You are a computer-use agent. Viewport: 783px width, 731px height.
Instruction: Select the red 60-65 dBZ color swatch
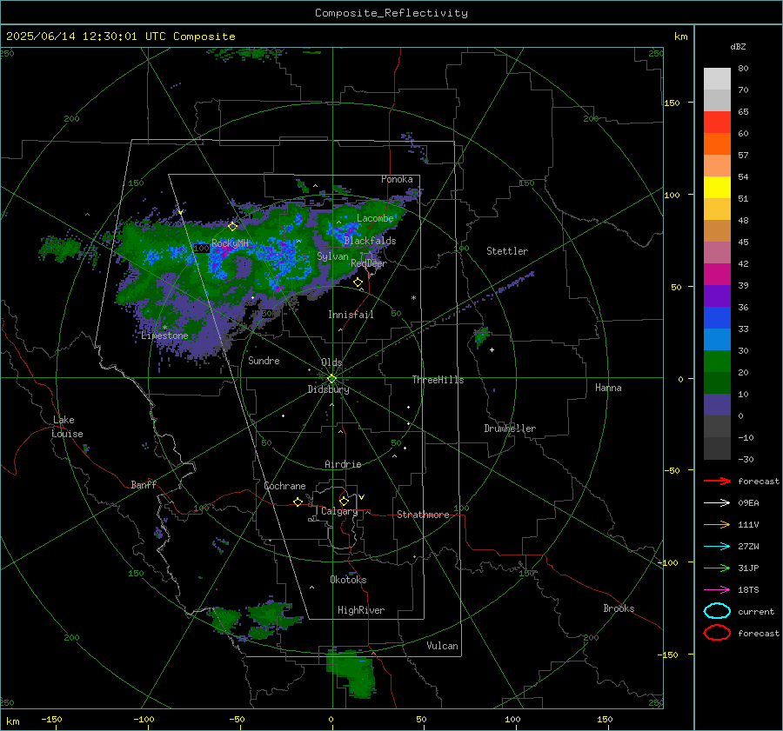click(x=717, y=123)
